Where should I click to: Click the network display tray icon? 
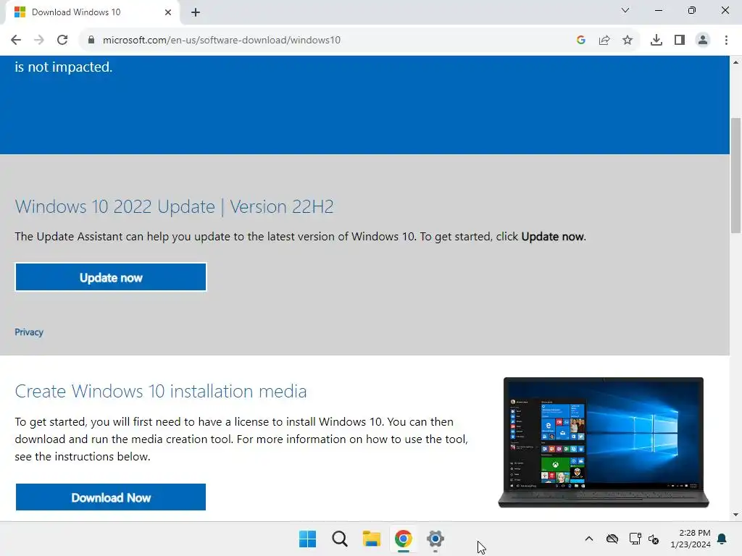click(635, 539)
